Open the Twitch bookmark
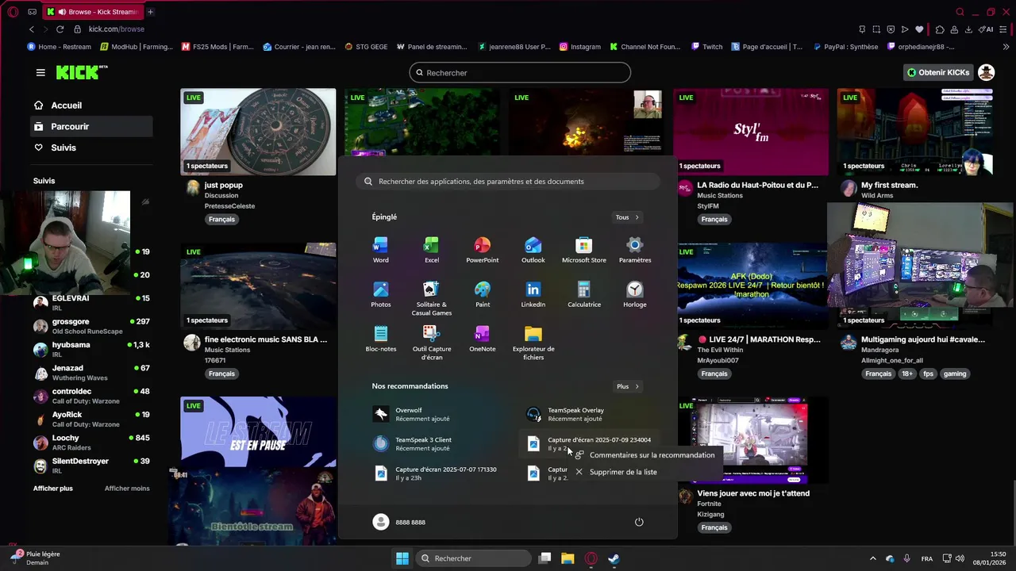 [707, 47]
